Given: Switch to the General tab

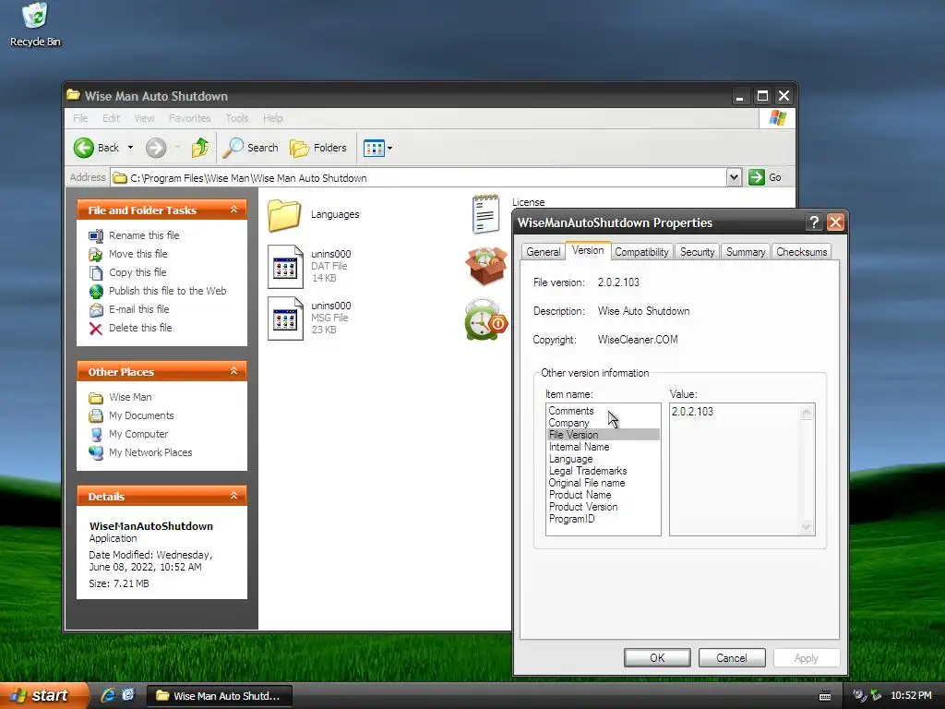Looking at the screenshot, I should (543, 252).
